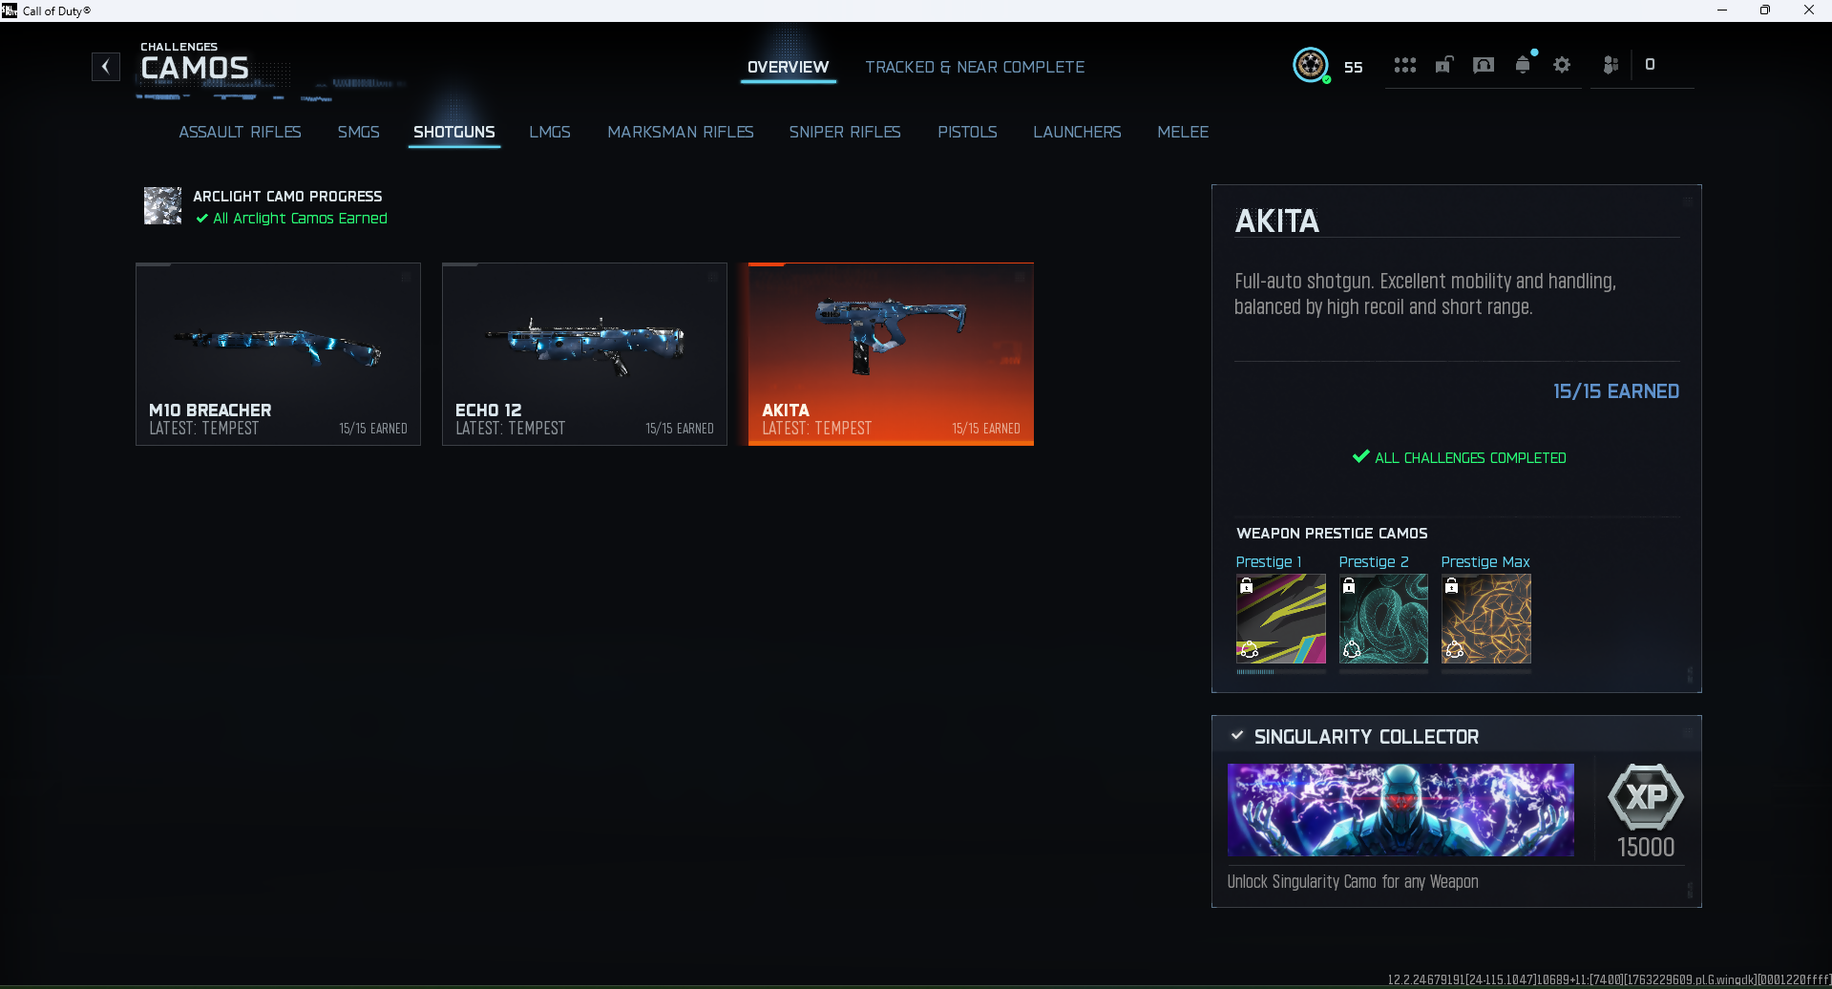Select the Sniper Rifles category tab
Viewport: 1832px width, 989px height.
pos(845,132)
